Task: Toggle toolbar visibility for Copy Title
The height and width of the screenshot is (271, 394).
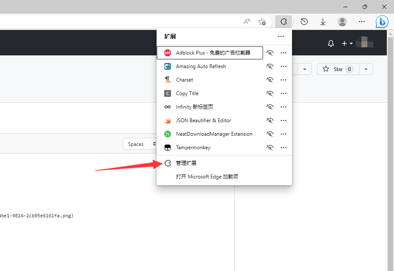Action: tap(270, 93)
